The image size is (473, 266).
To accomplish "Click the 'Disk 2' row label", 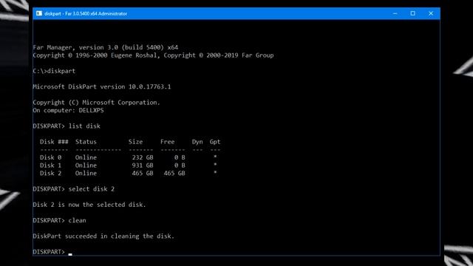I will pyautogui.click(x=50, y=173).
